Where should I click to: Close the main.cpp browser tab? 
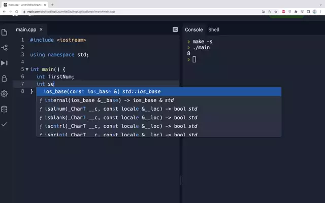click(45, 5)
